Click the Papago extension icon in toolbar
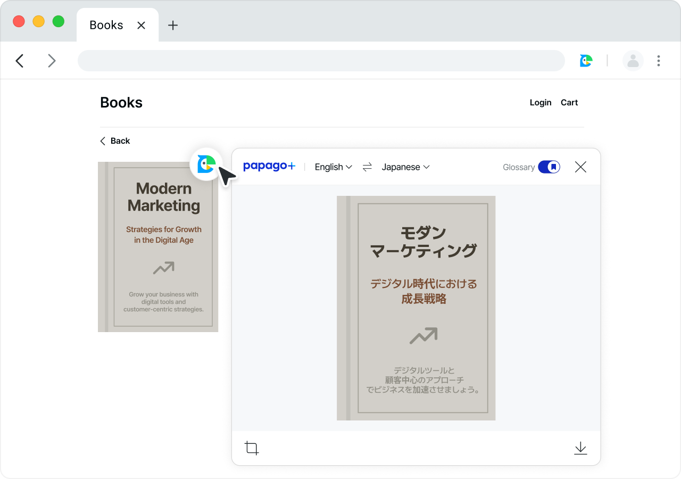681x479 pixels. 586,61
